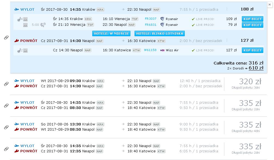Click the 188 zł outbound price
Viewport: 274px width, 160px height.
[247, 9]
